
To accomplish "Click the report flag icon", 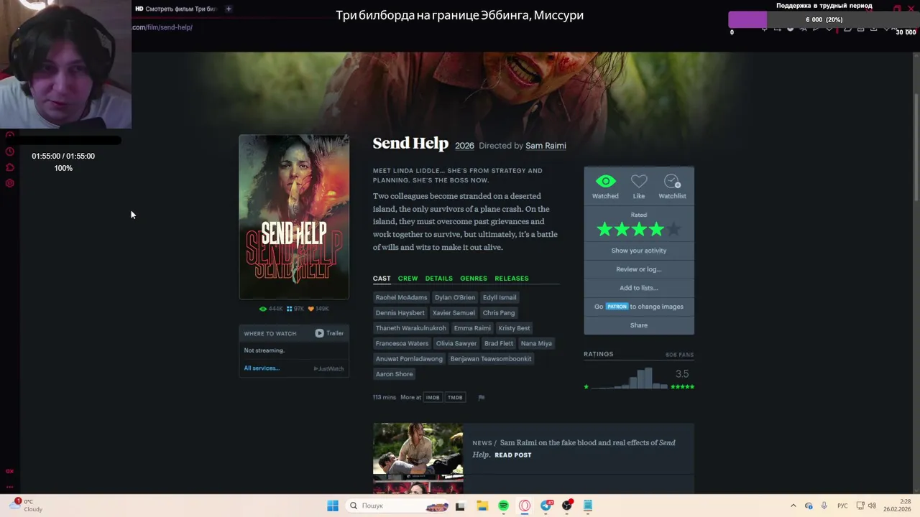I will point(482,397).
